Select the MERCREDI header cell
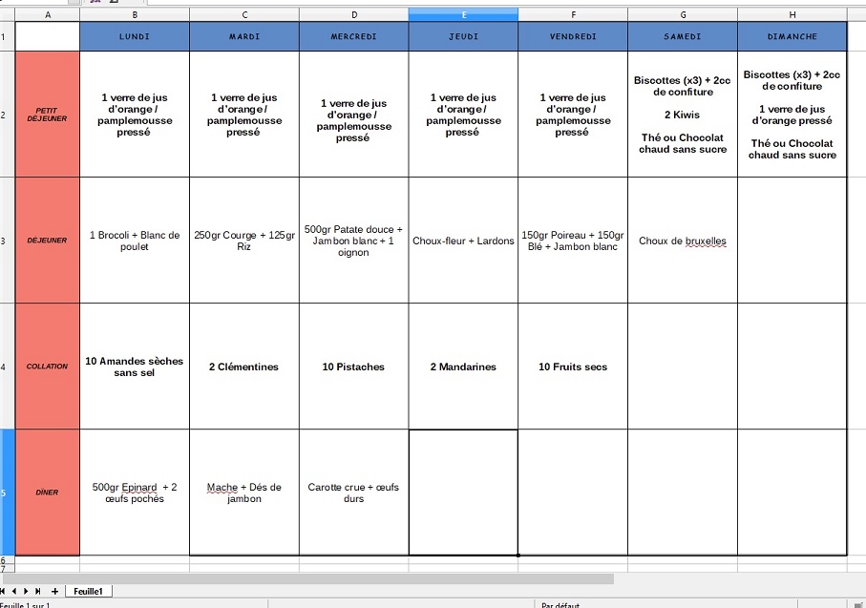The image size is (866, 608). coord(354,36)
